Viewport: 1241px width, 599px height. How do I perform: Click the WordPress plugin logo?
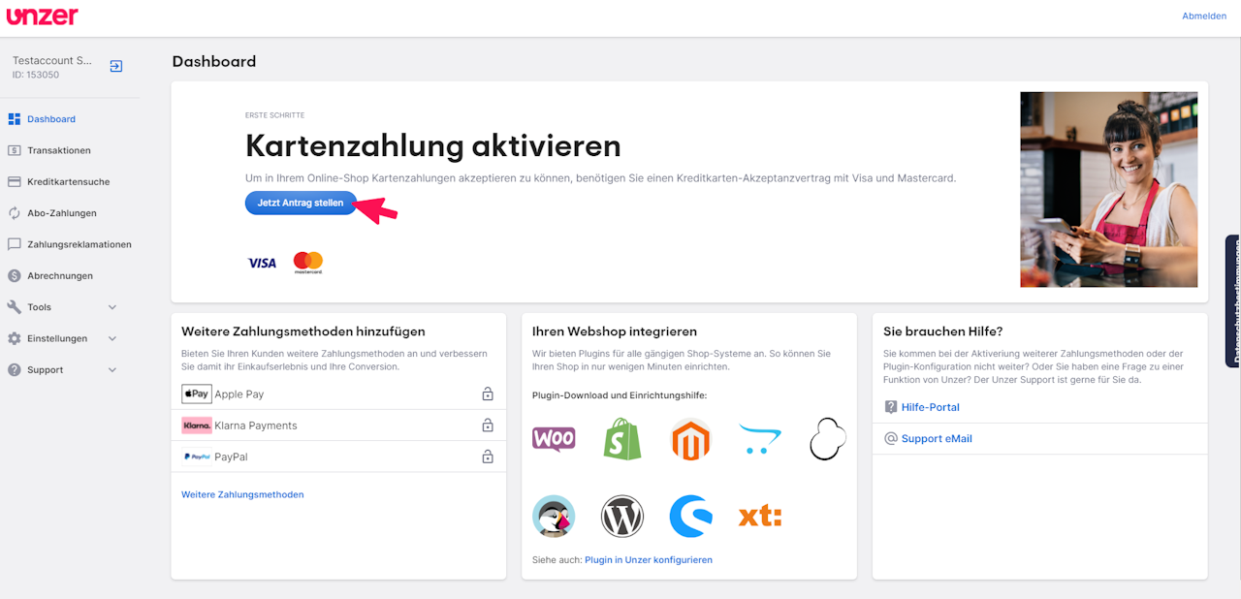622,517
